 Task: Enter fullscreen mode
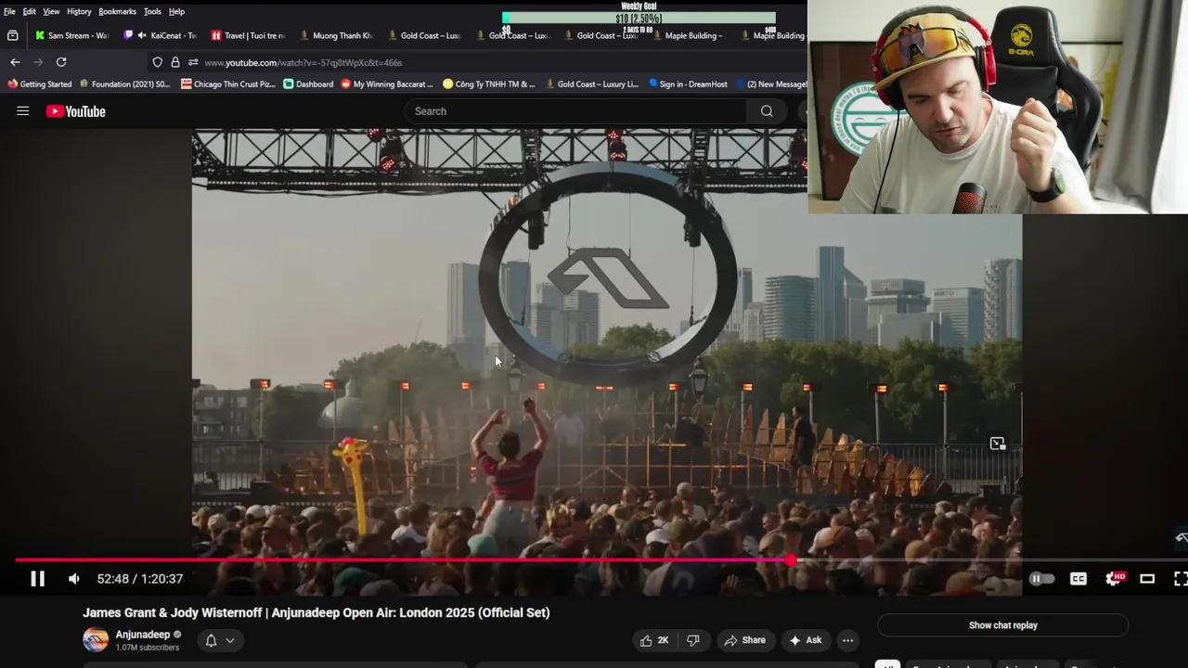point(1181,579)
